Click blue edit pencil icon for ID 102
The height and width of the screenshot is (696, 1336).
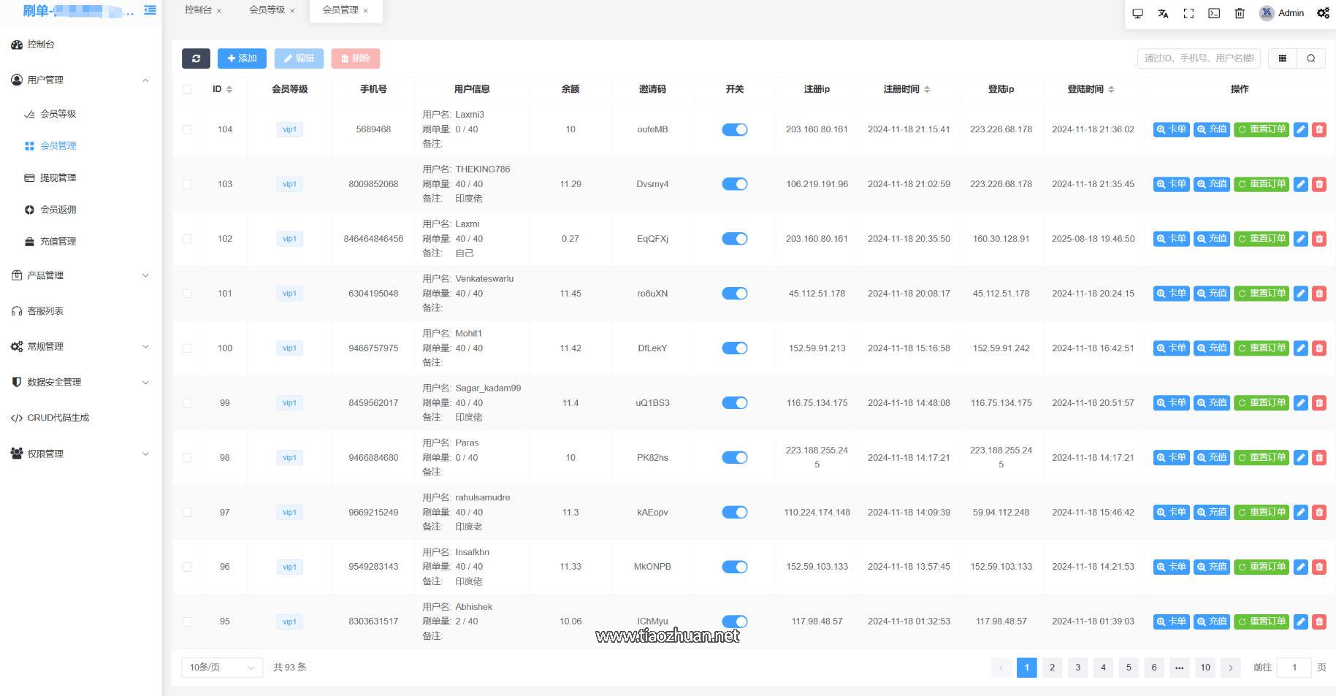(x=1300, y=239)
